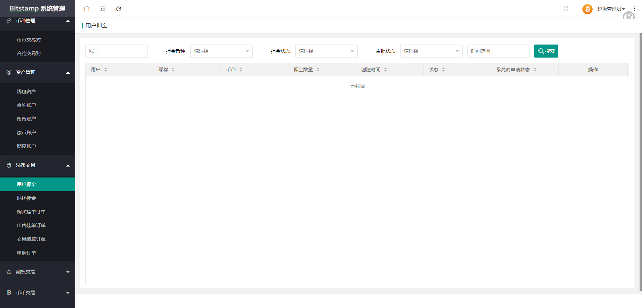Open the 审批状态 dropdown

point(431,51)
